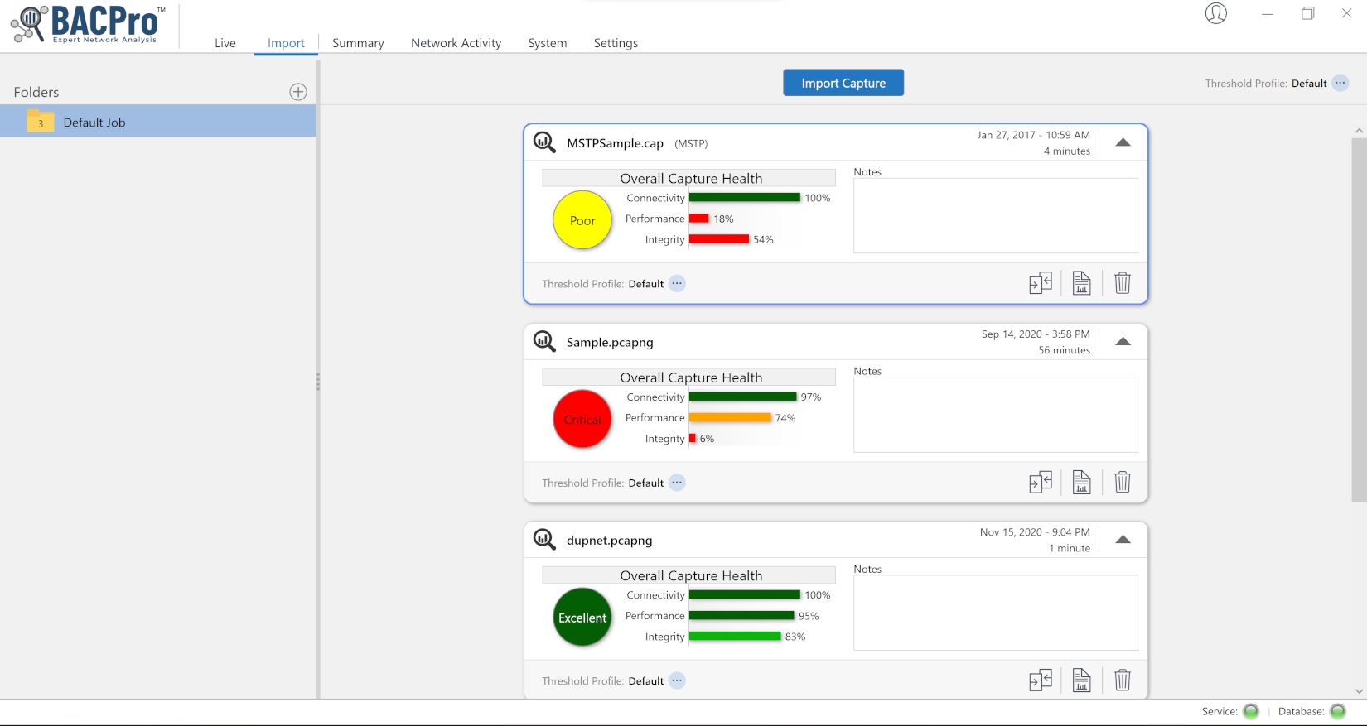Open global Threshold Profile options at top right
Screen dimensions: 1367x726
(x=1340, y=83)
